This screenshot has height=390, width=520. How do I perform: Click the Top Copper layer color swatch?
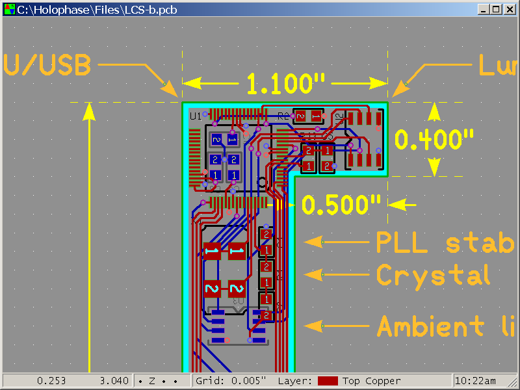tap(328, 381)
